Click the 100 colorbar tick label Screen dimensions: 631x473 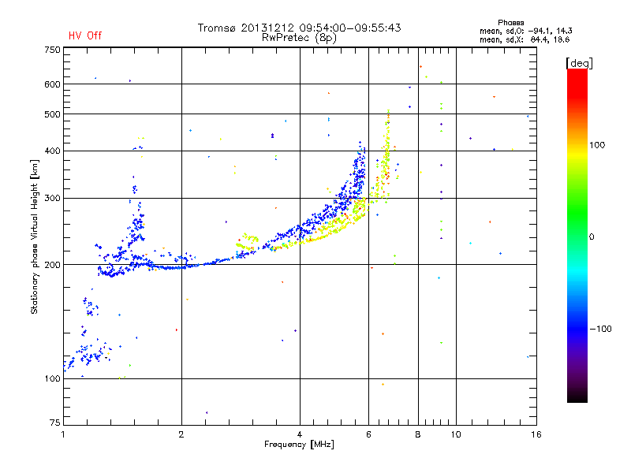tap(597, 145)
